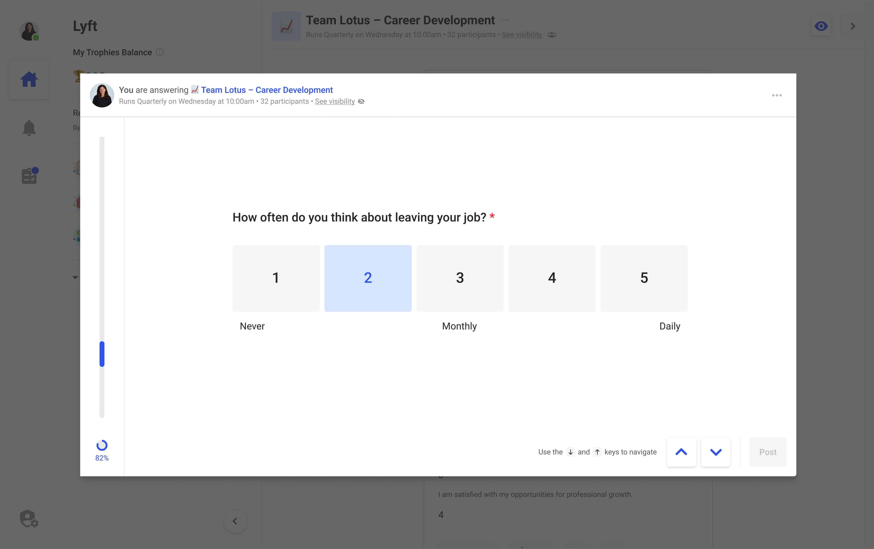Open Team Lotus – Career Development survey link
The width and height of the screenshot is (874, 549).
(x=267, y=90)
